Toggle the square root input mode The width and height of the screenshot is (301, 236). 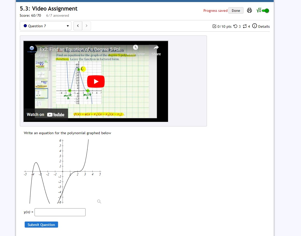(x=259, y=11)
